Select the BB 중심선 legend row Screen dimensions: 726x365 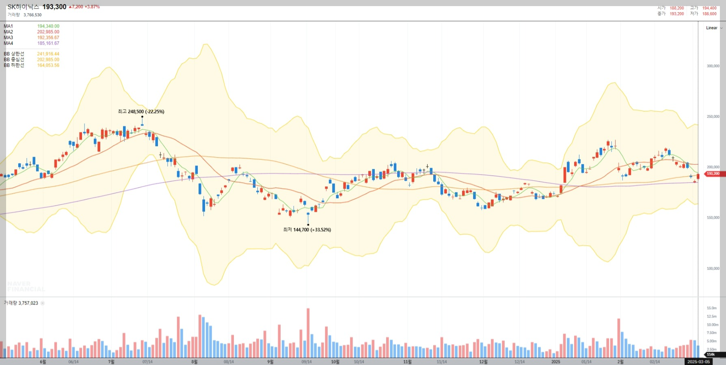[32, 59]
